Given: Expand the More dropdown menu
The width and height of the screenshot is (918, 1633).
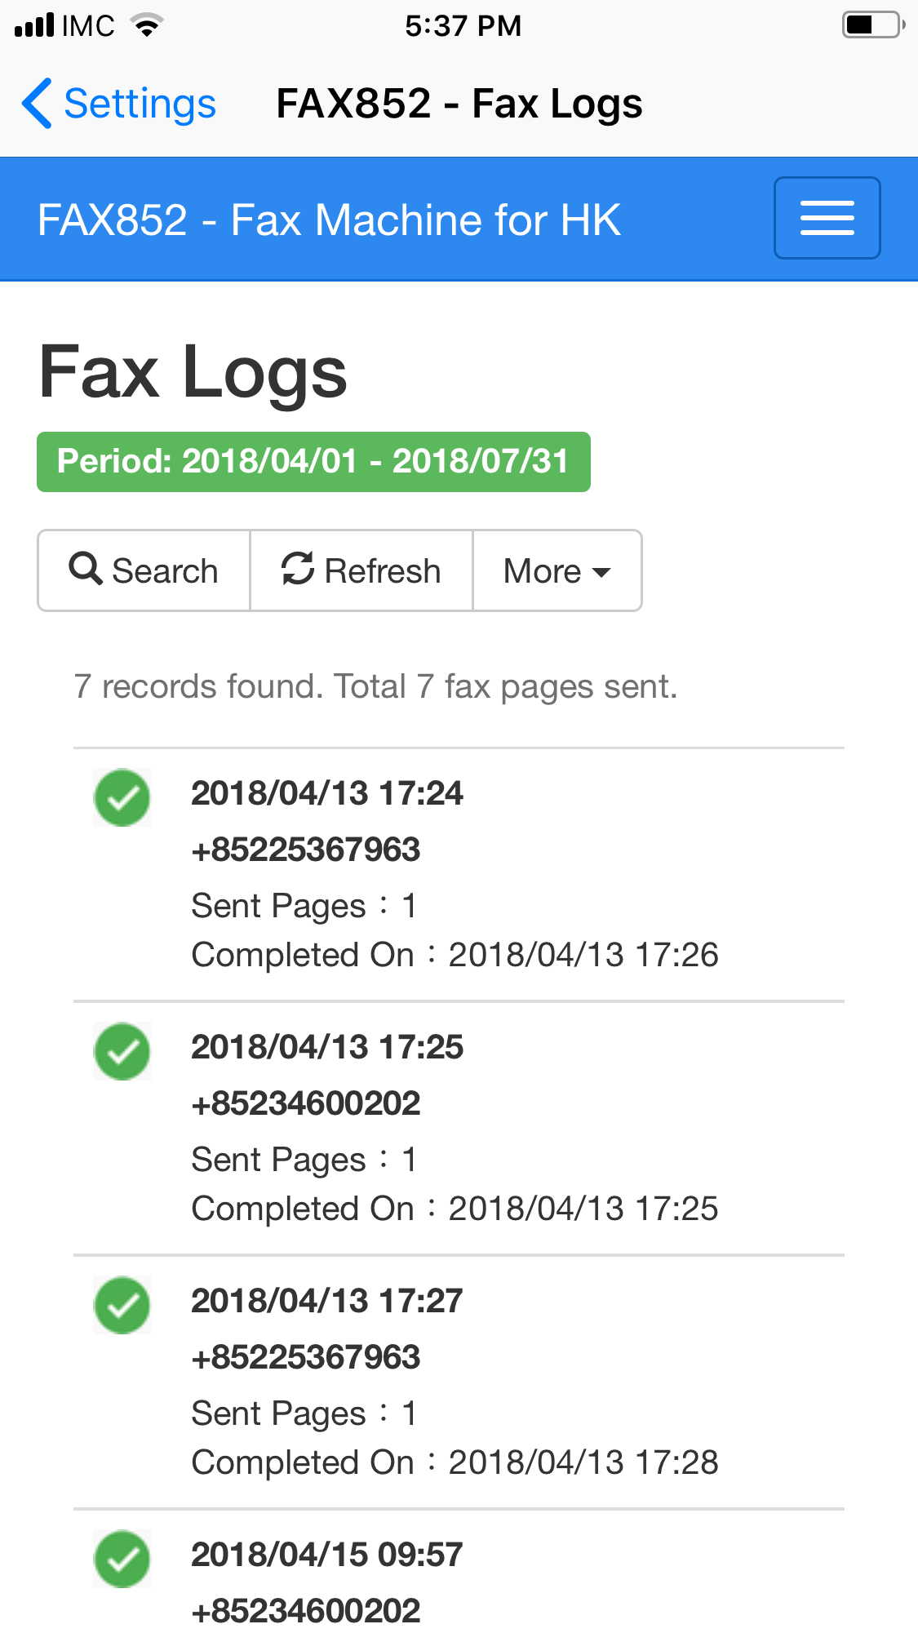Looking at the screenshot, I should click(x=557, y=570).
